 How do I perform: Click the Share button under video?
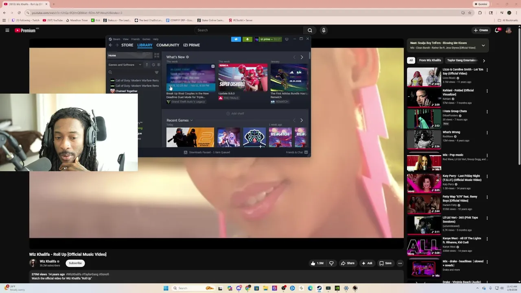coord(347,263)
